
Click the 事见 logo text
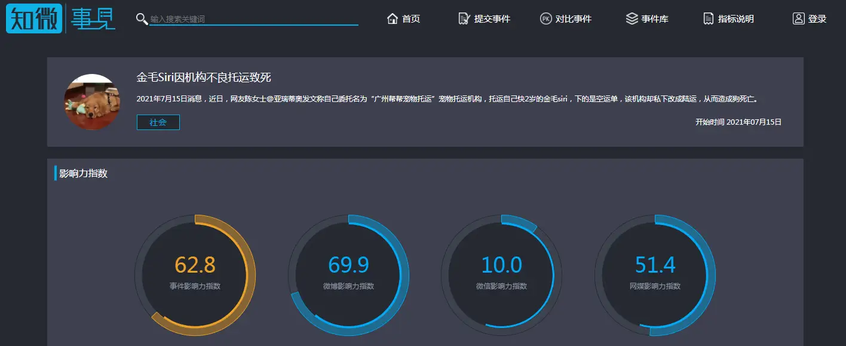(93, 18)
